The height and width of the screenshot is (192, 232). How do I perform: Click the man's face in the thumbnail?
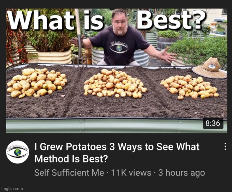120,24
